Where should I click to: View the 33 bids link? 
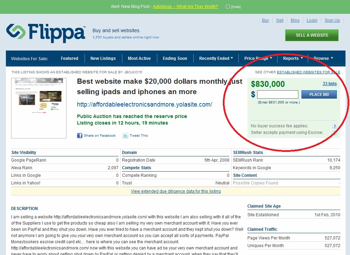click(x=330, y=84)
